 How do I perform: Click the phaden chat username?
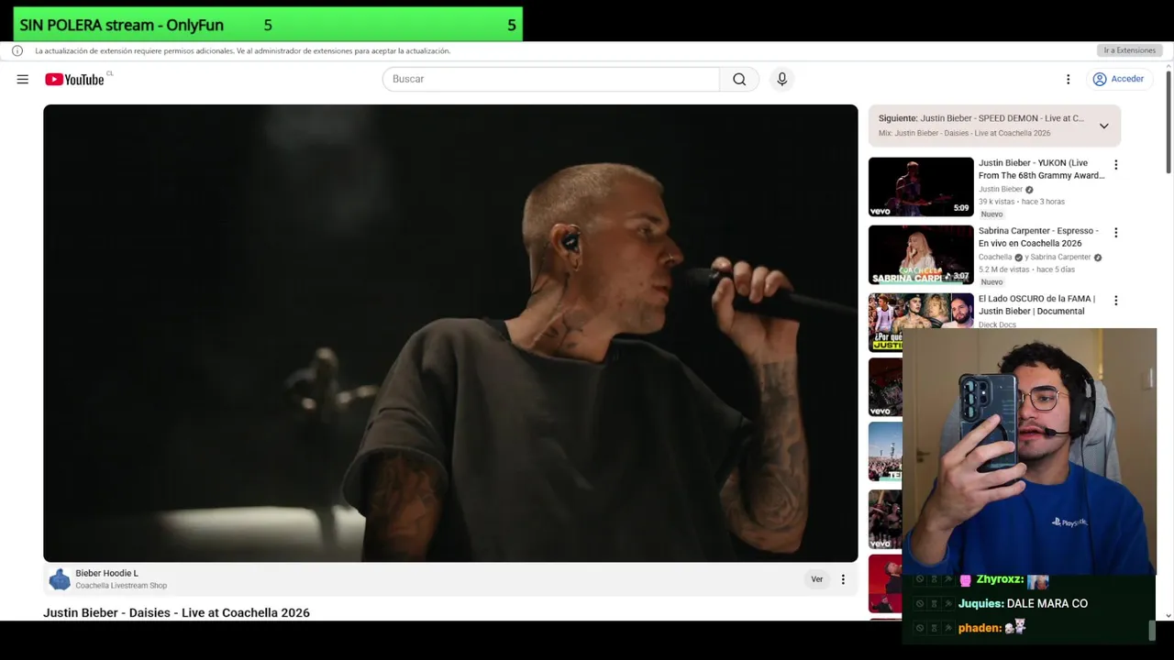[979, 628]
